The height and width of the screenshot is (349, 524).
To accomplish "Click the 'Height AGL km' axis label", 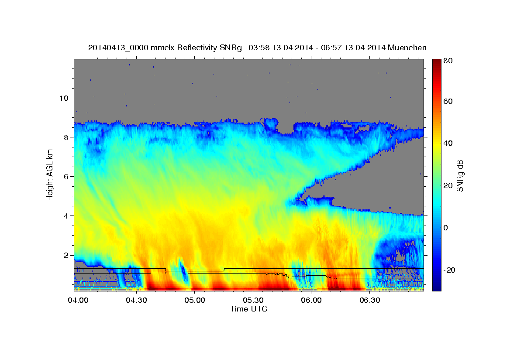I will point(50,175).
